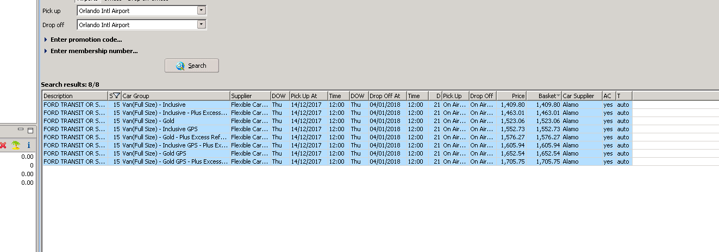Sort by Drop Off At column header
Viewport: 719px width, 252px height.
[387, 96]
